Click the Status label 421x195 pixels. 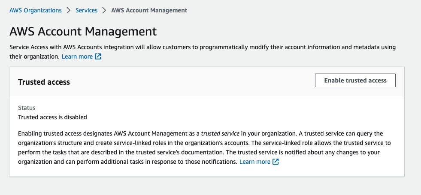coord(27,108)
